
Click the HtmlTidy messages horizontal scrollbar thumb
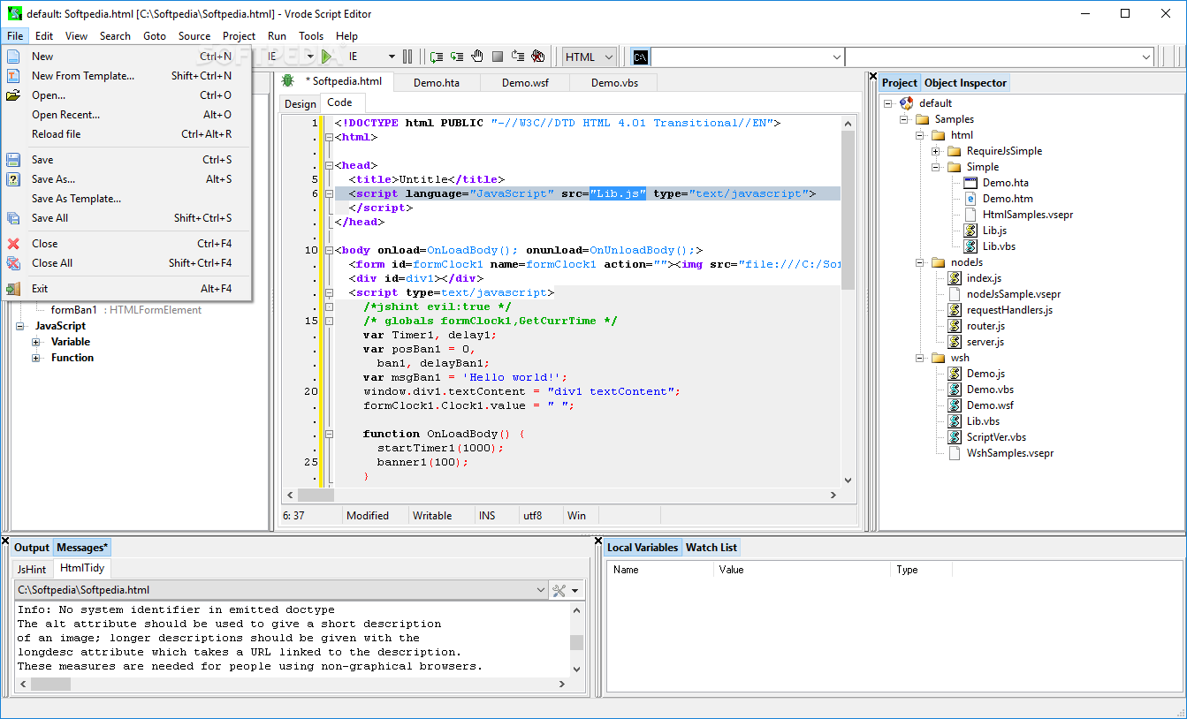point(50,684)
